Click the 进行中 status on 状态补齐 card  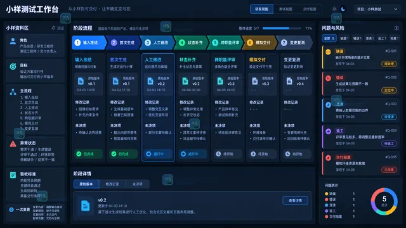pos(193,154)
